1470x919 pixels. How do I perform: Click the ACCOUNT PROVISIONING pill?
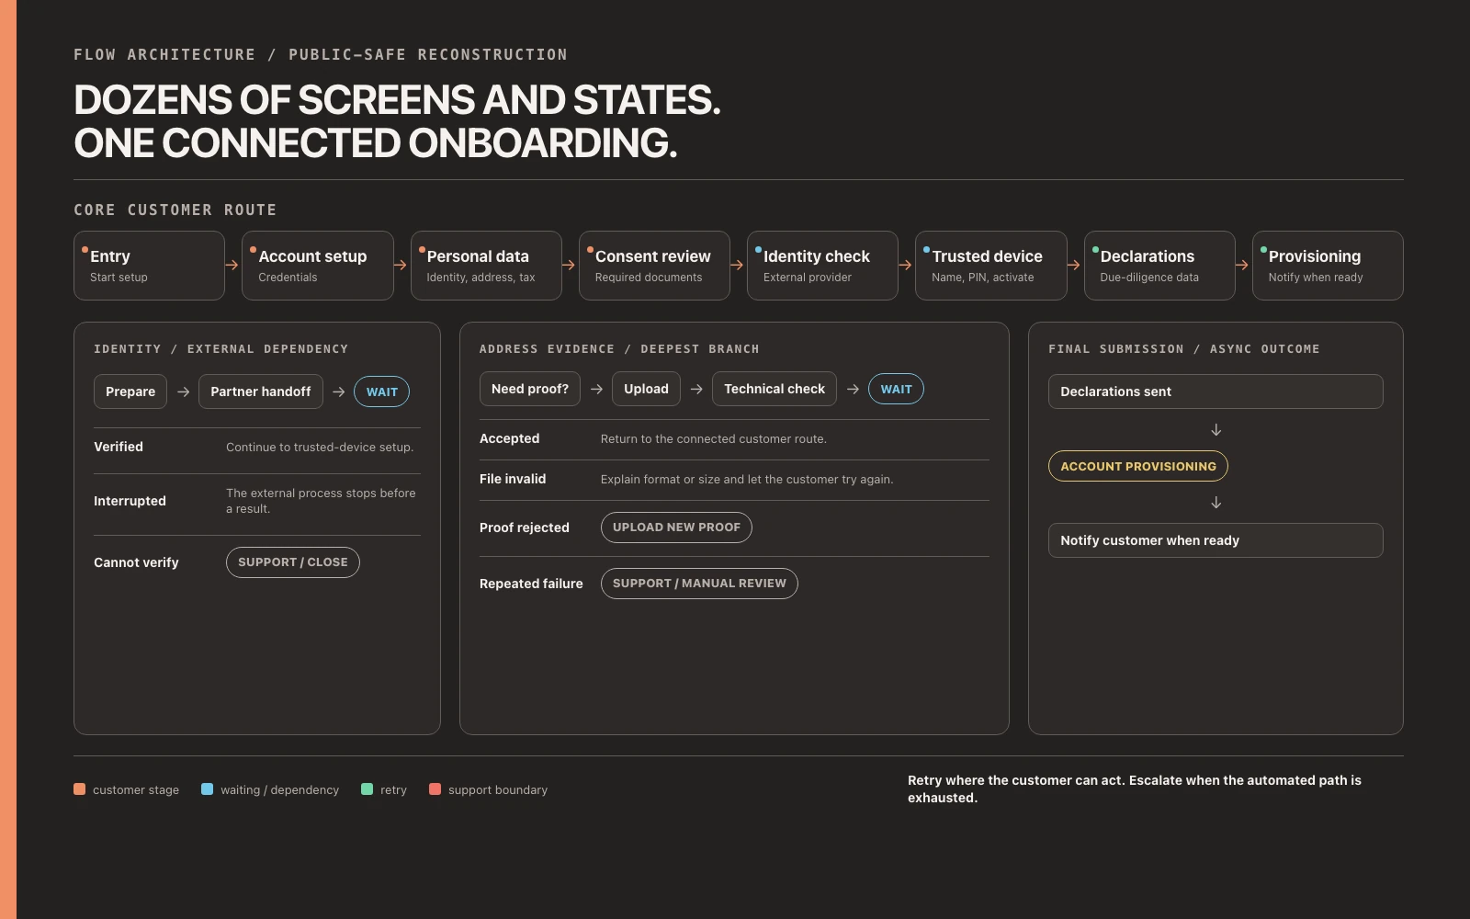tap(1138, 466)
